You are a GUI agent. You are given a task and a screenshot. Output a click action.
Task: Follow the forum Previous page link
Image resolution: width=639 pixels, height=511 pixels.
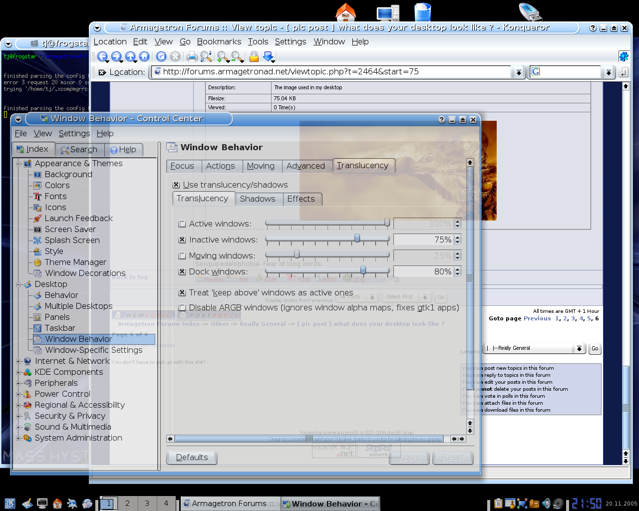pyautogui.click(x=537, y=318)
